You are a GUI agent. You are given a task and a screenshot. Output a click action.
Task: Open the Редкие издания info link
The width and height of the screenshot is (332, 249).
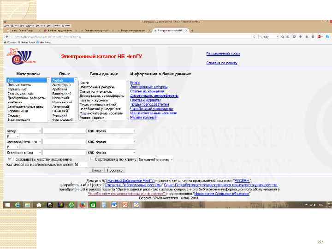pyautogui.click(x=143, y=118)
